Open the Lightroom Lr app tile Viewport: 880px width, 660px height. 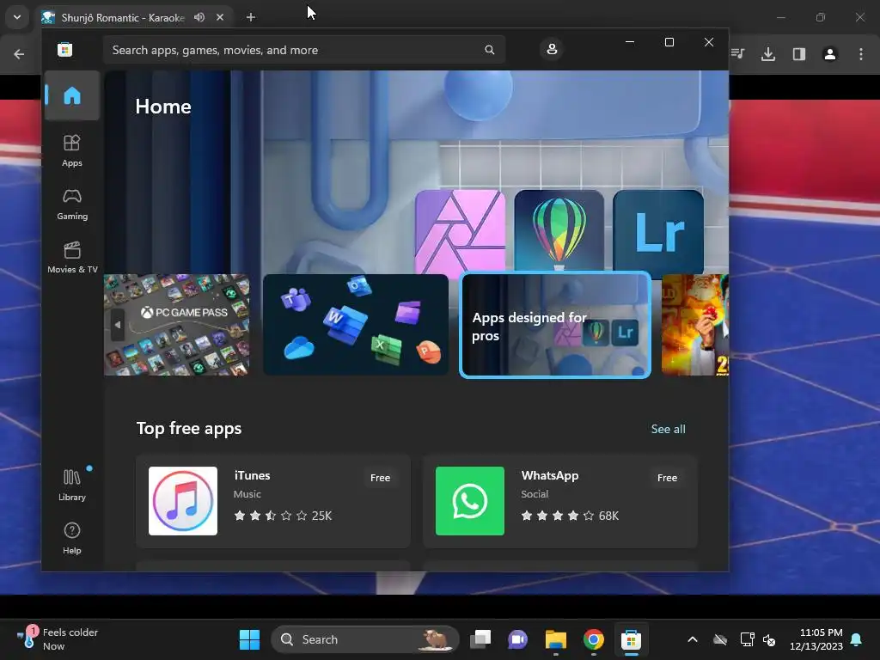(x=658, y=232)
